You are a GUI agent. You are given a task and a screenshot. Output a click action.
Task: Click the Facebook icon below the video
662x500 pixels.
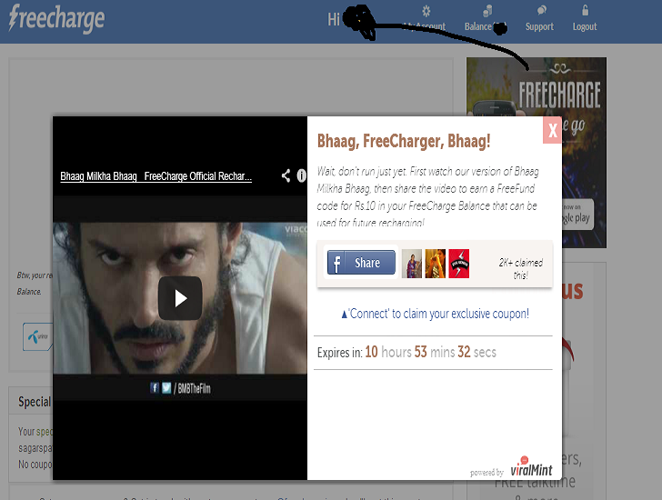point(155,388)
